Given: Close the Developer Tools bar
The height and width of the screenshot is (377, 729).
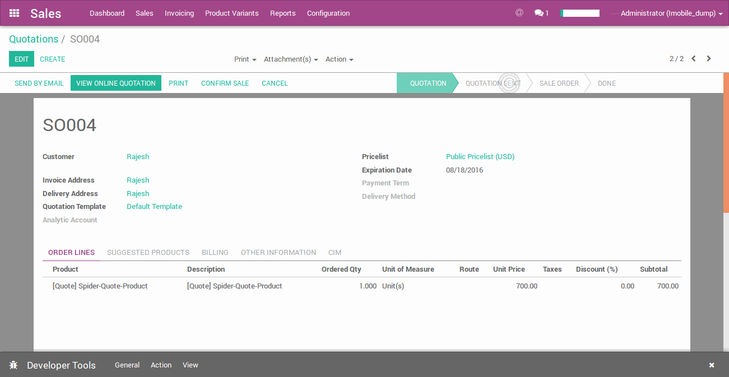Looking at the screenshot, I should click(x=712, y=365).
